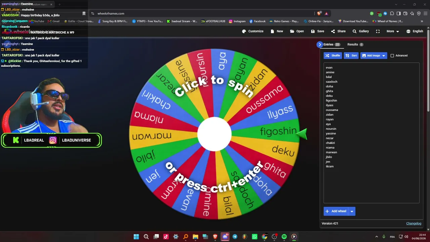Viewport: 430px width, 242px height.
Task: Expand the More menu
Action: [393, 31]
